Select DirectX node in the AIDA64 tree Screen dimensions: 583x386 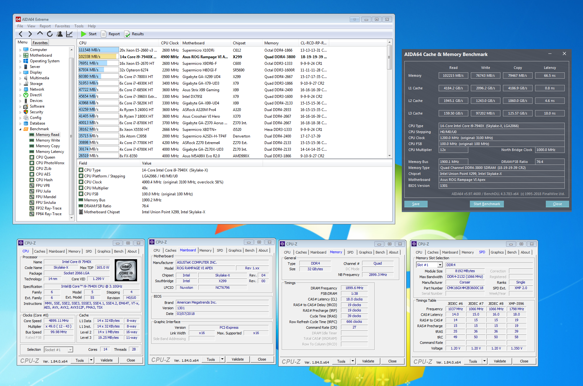pos(36,95)
